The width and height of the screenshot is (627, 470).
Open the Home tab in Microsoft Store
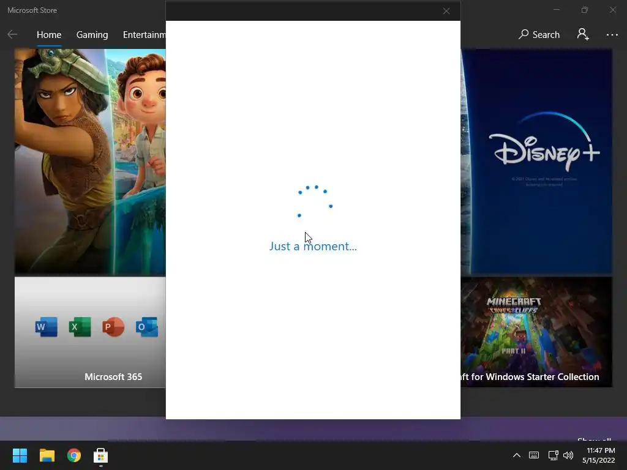(x=49, y=35)
